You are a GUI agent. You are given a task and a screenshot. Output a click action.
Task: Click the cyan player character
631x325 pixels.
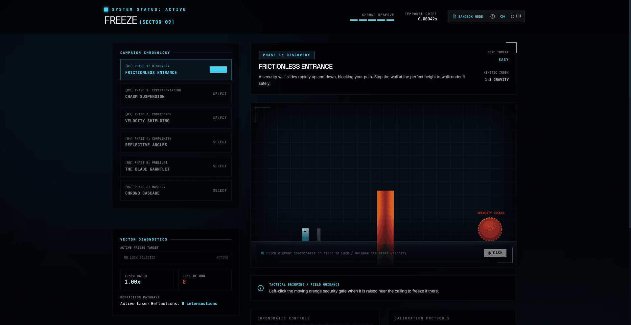305,235
